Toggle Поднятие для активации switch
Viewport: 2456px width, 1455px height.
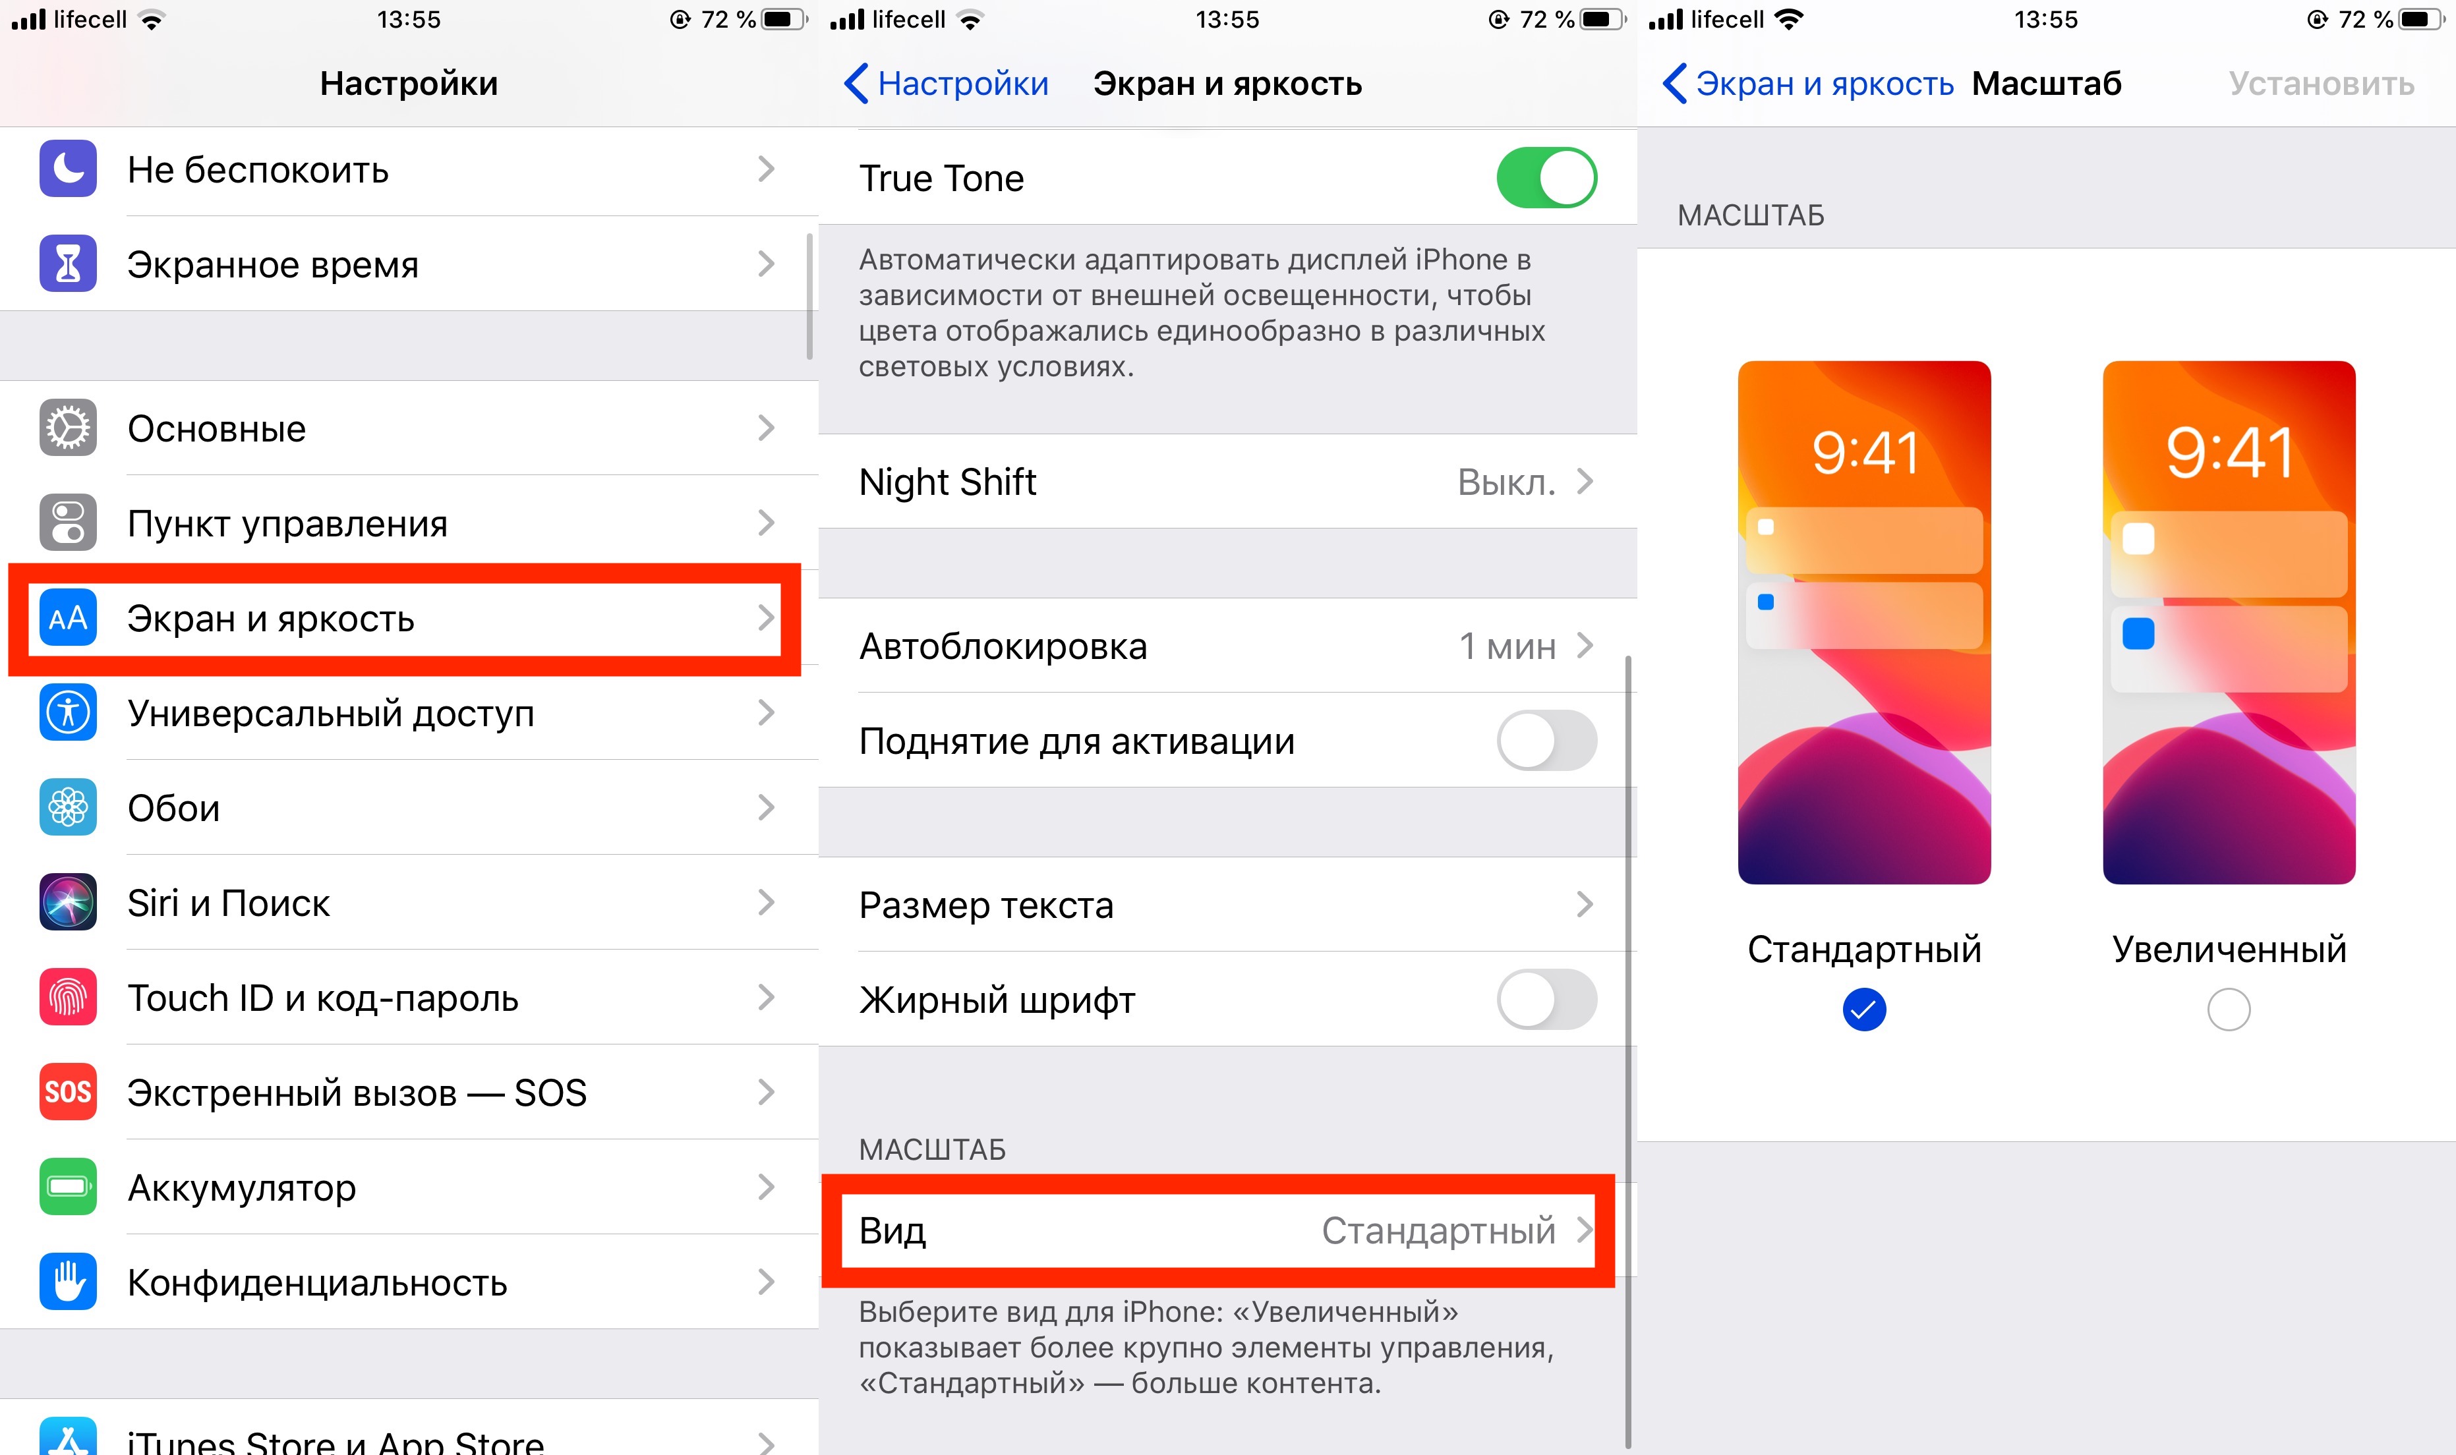[x=1546, y=741]
